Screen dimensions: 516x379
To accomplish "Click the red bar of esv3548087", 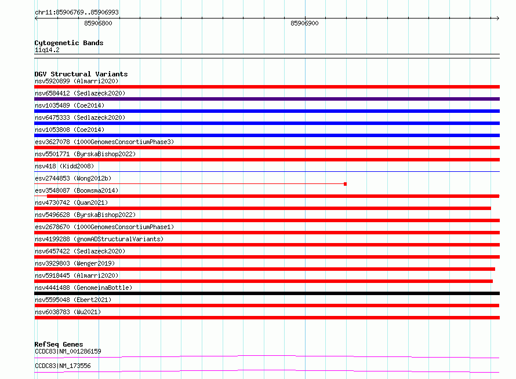I will pos(273,196).
